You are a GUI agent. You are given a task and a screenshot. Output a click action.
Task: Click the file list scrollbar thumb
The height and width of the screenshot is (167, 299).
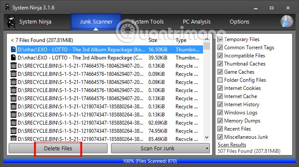point(207,46)
